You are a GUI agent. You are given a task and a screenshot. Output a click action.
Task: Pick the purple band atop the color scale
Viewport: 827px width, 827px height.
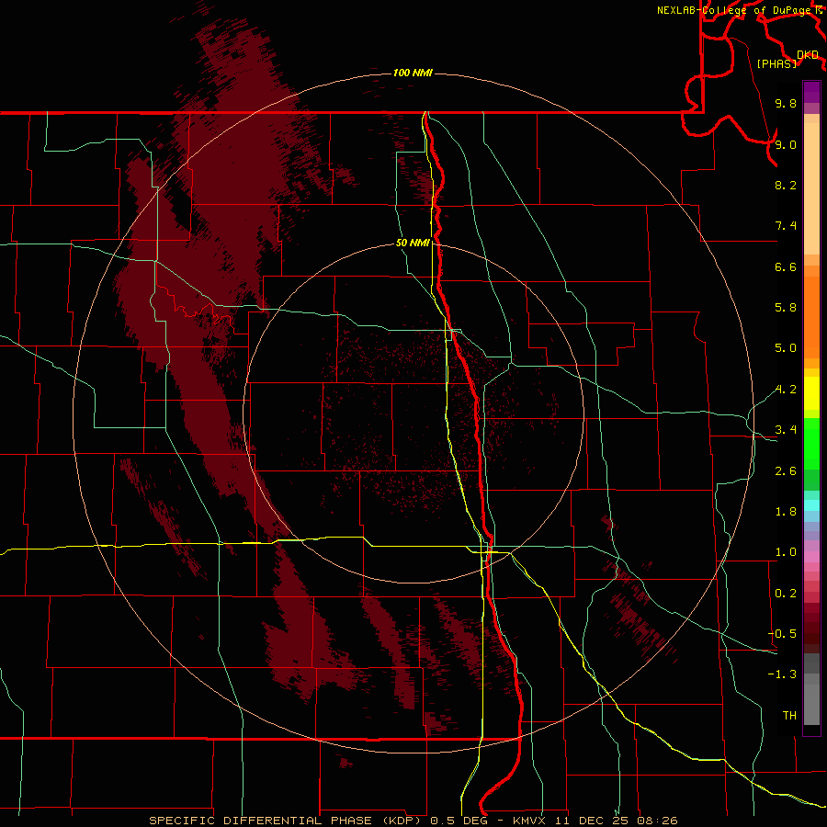pos(811,92)
